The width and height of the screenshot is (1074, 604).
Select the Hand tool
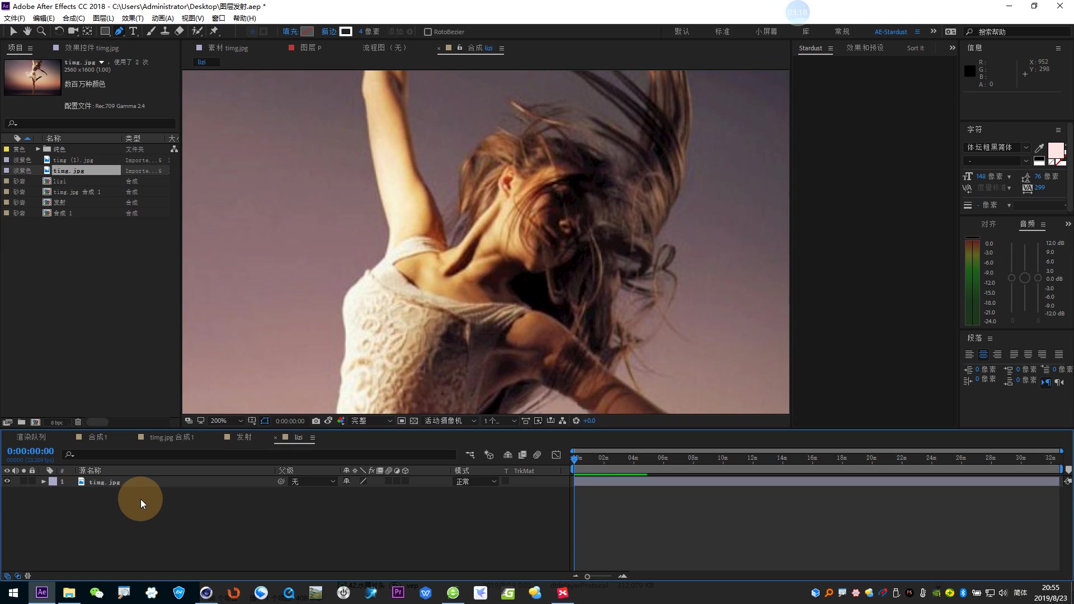point(27,31)
